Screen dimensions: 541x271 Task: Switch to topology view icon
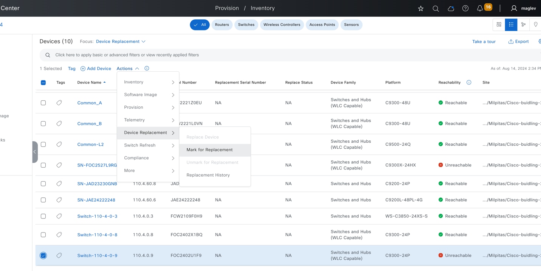(x=523, y=25)
